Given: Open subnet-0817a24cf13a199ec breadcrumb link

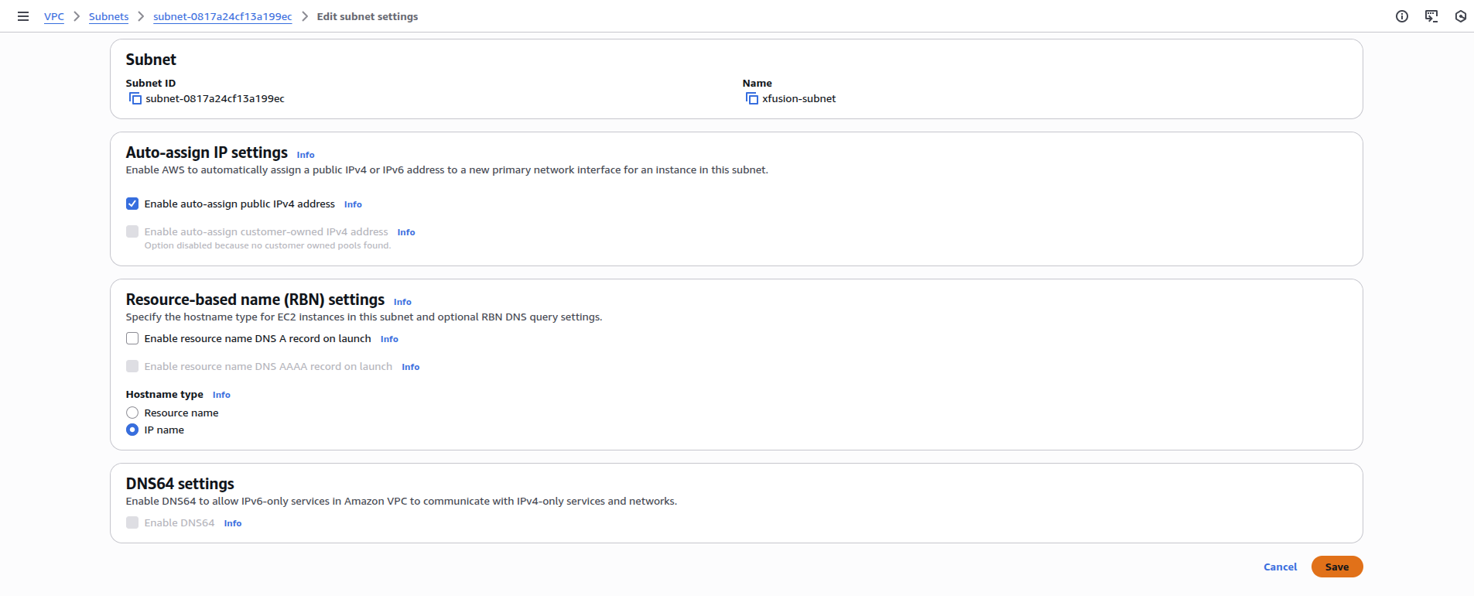Looking at the screenshot, I should point(223,16).
